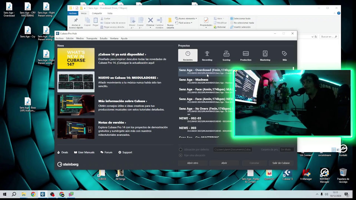Select the Mastering project category

(x=265, y=56)
